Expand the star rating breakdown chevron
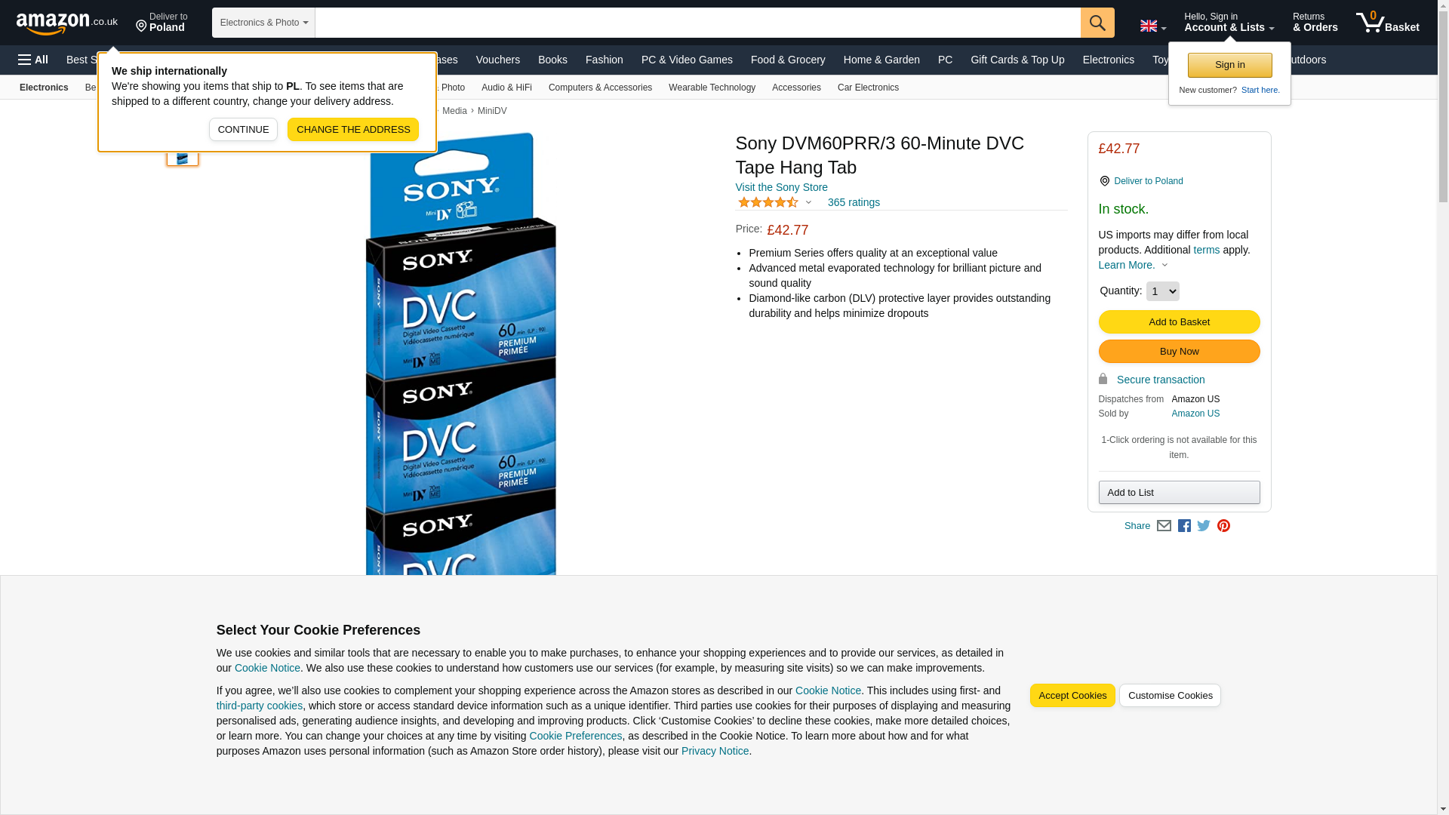The height and width of the screenshot is (815, 1449). 808,202
